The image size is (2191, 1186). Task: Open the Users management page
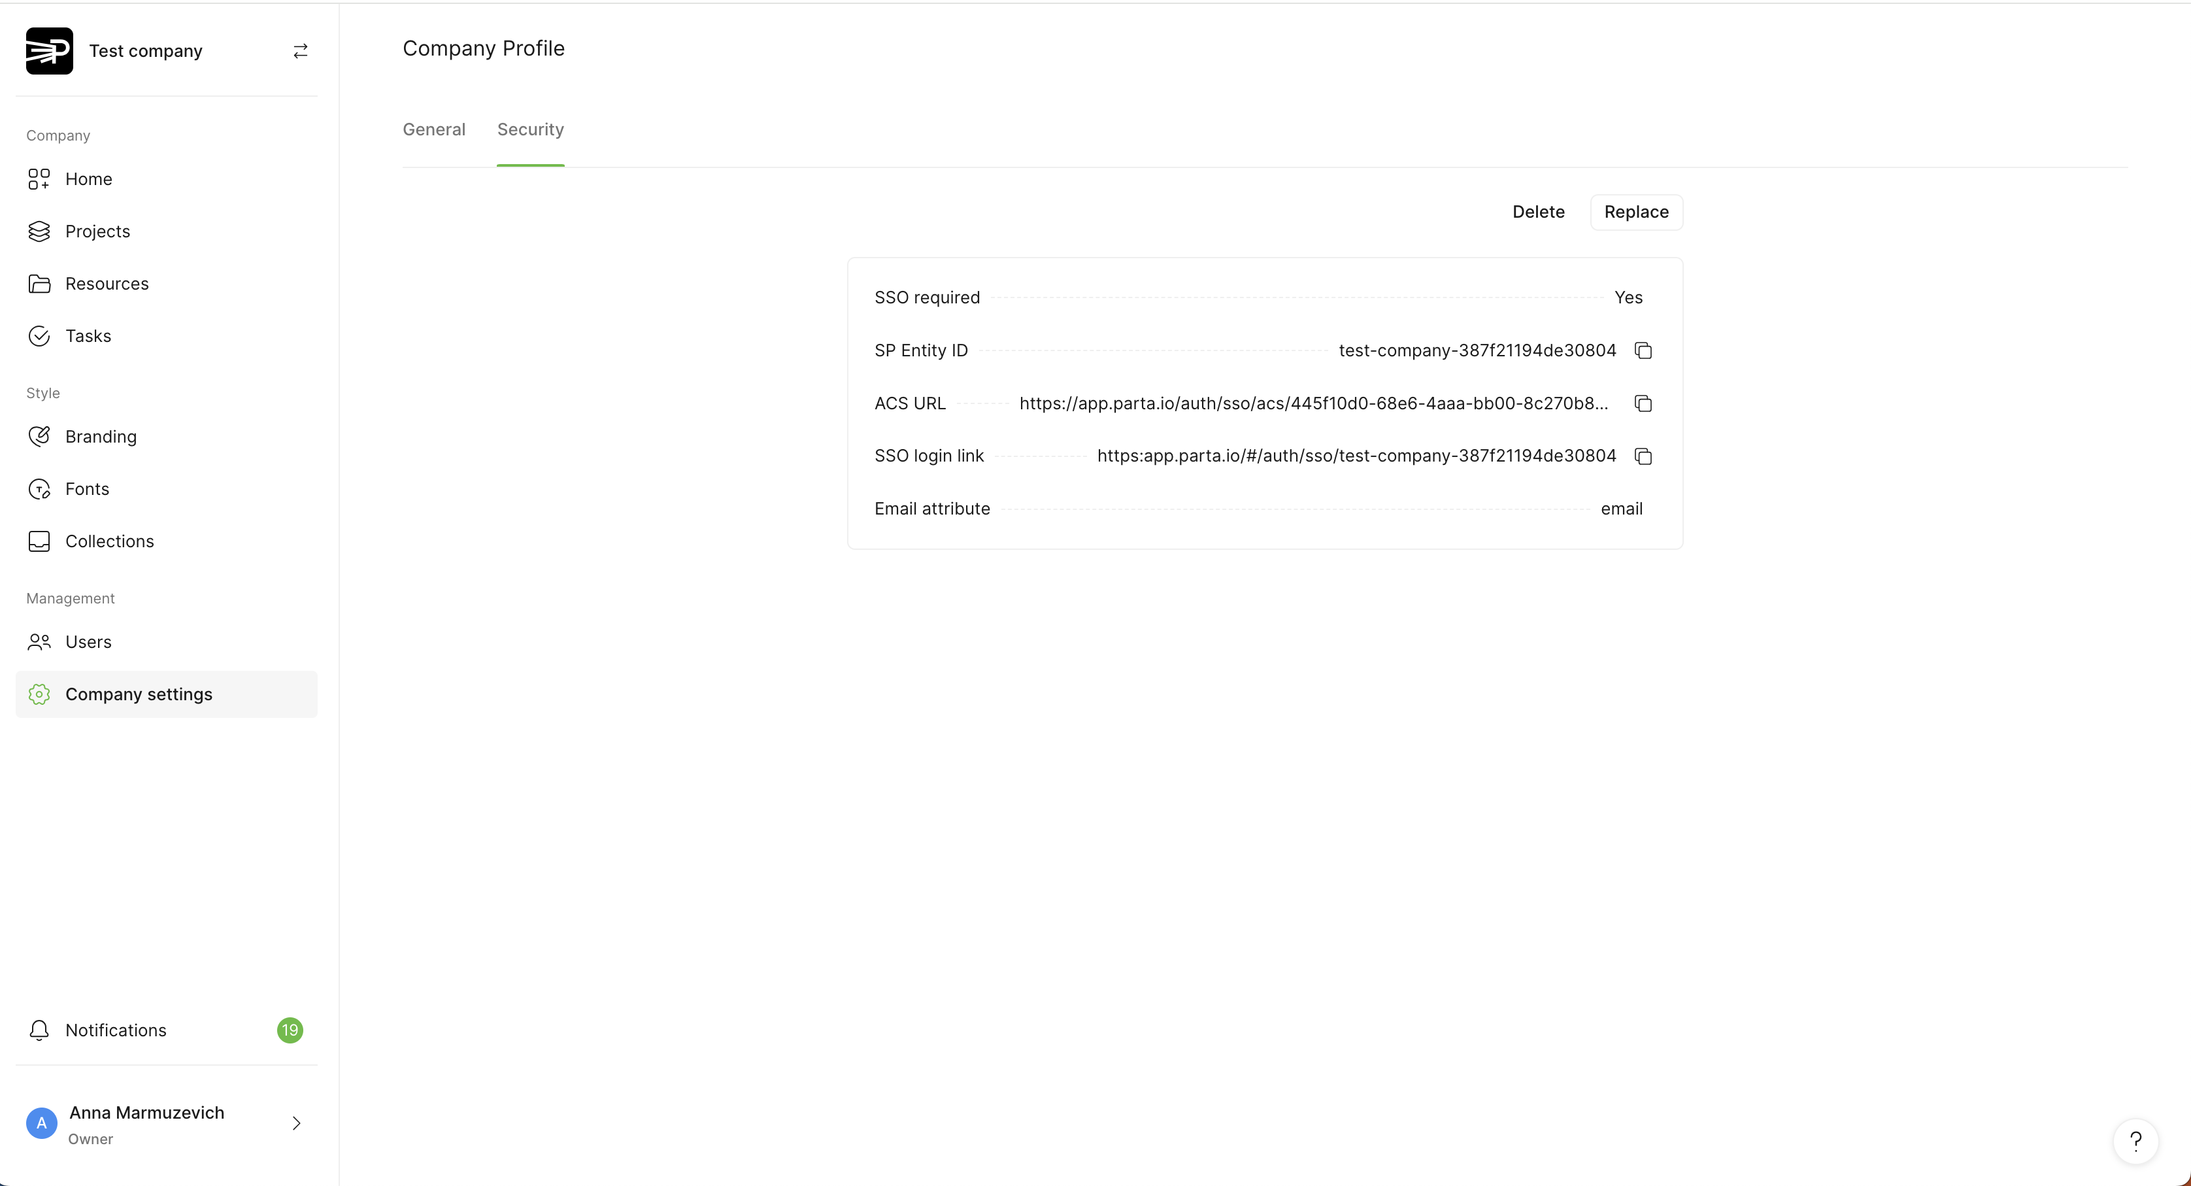pos(88,642)
